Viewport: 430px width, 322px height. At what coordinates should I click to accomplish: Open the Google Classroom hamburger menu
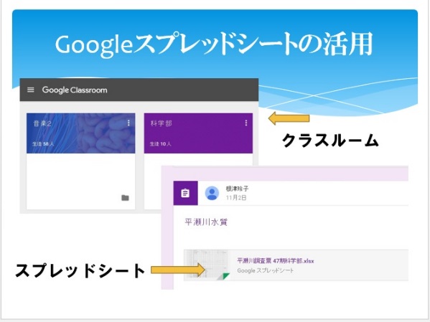tap(31, 90)
